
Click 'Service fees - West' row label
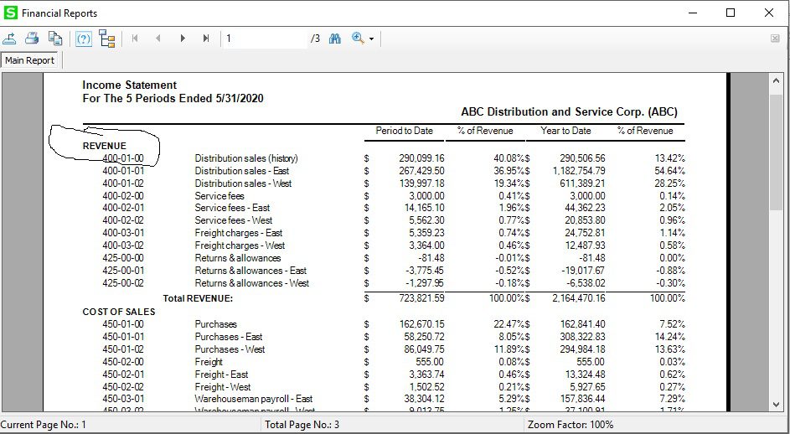pyautogui.click(x=234, y=221)
